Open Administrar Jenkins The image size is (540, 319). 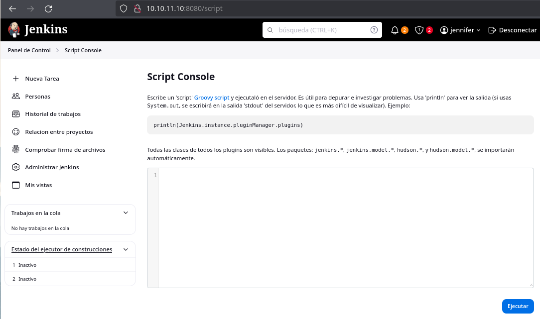52,167
